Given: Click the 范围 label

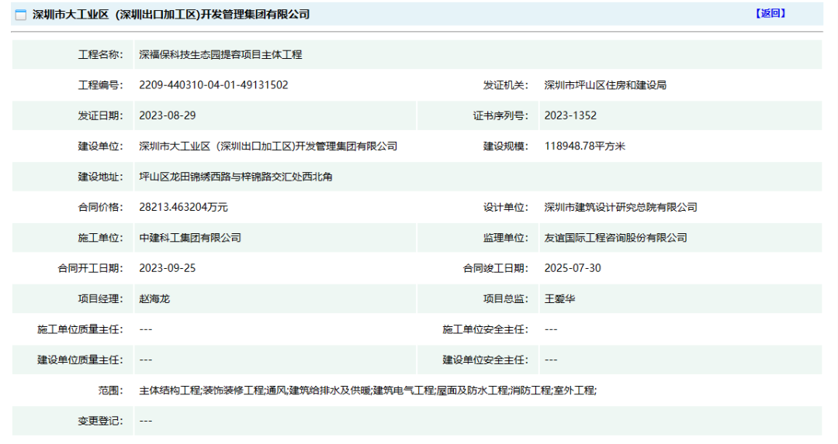Looking at the screenshot, I should click(x=111, y=390).
